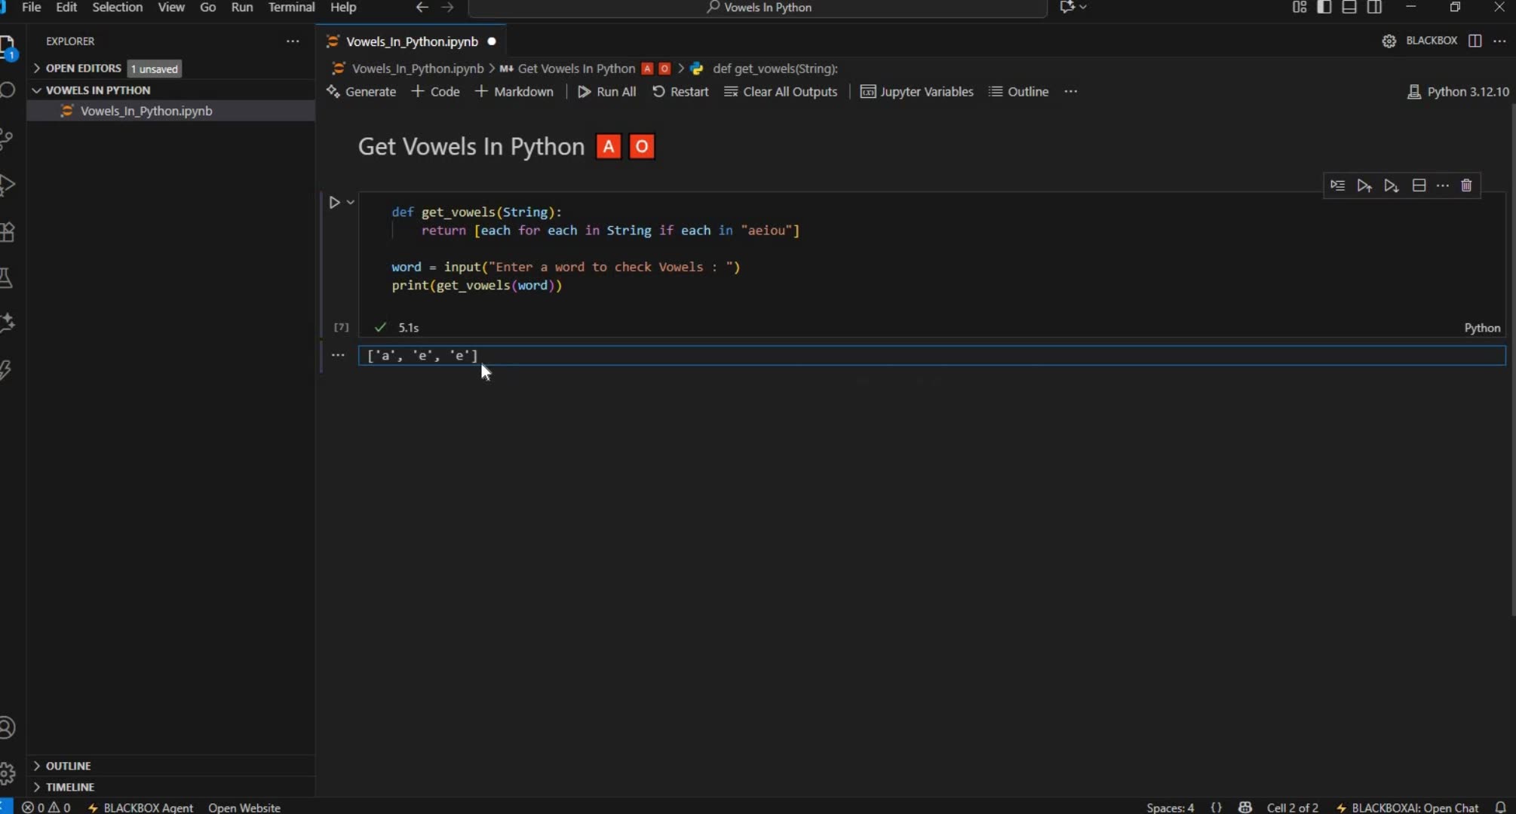Viewport: 1516px width, 814px height.
Task: Split the current cell
Action: pyautogui.click(x=1419, y=185)
